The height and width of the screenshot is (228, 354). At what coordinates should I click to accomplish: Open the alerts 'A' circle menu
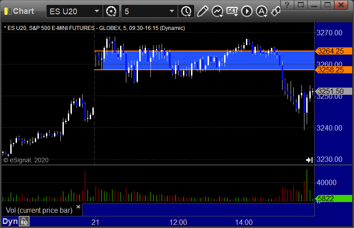coord(262,11)
